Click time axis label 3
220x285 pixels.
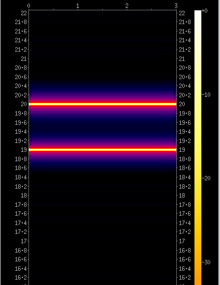176,6
